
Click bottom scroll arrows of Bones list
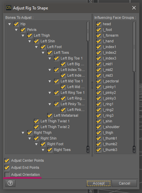[x=88, y=149]
